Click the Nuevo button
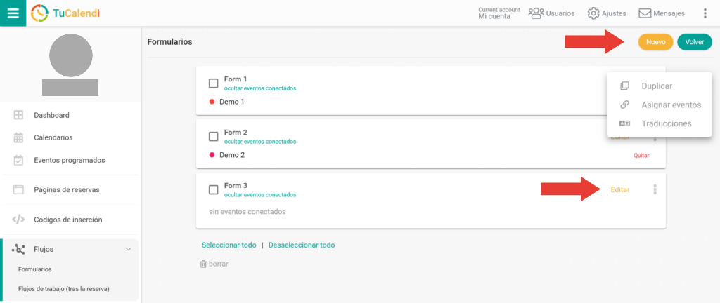 click(x=655, y=42)
